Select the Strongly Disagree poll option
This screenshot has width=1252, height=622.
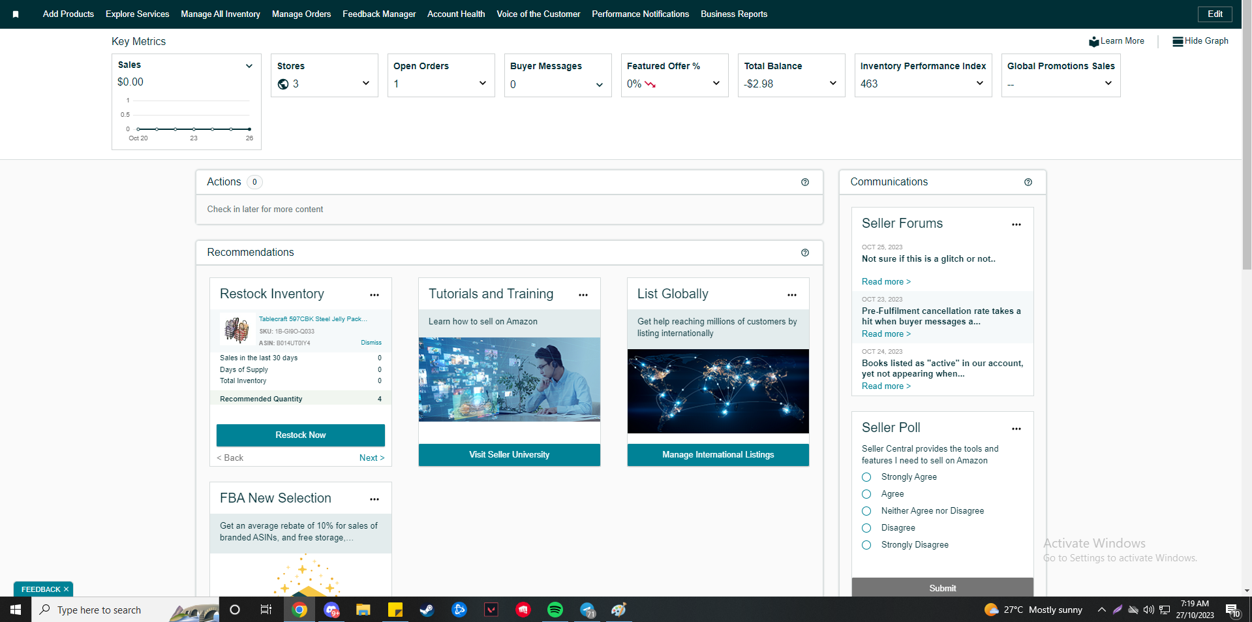tap(866, 545)
